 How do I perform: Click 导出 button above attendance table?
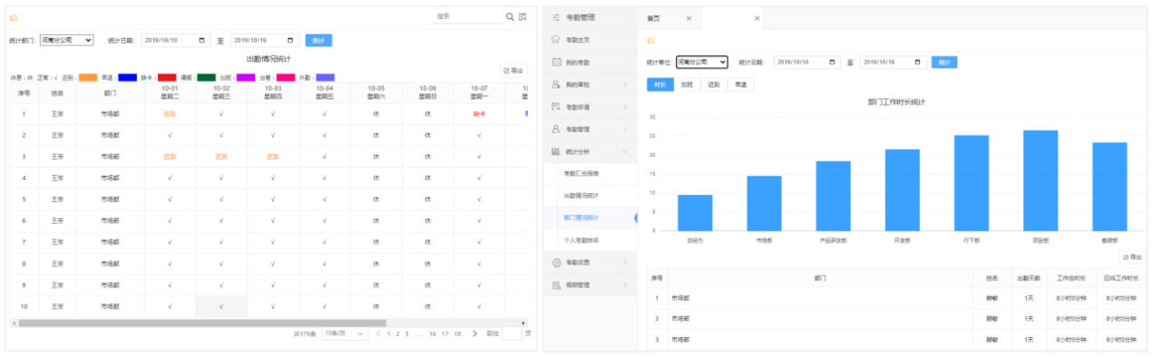coord(513,71)
